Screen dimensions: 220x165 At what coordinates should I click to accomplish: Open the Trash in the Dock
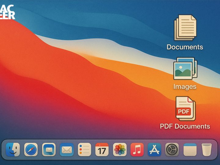click(207, 149)
